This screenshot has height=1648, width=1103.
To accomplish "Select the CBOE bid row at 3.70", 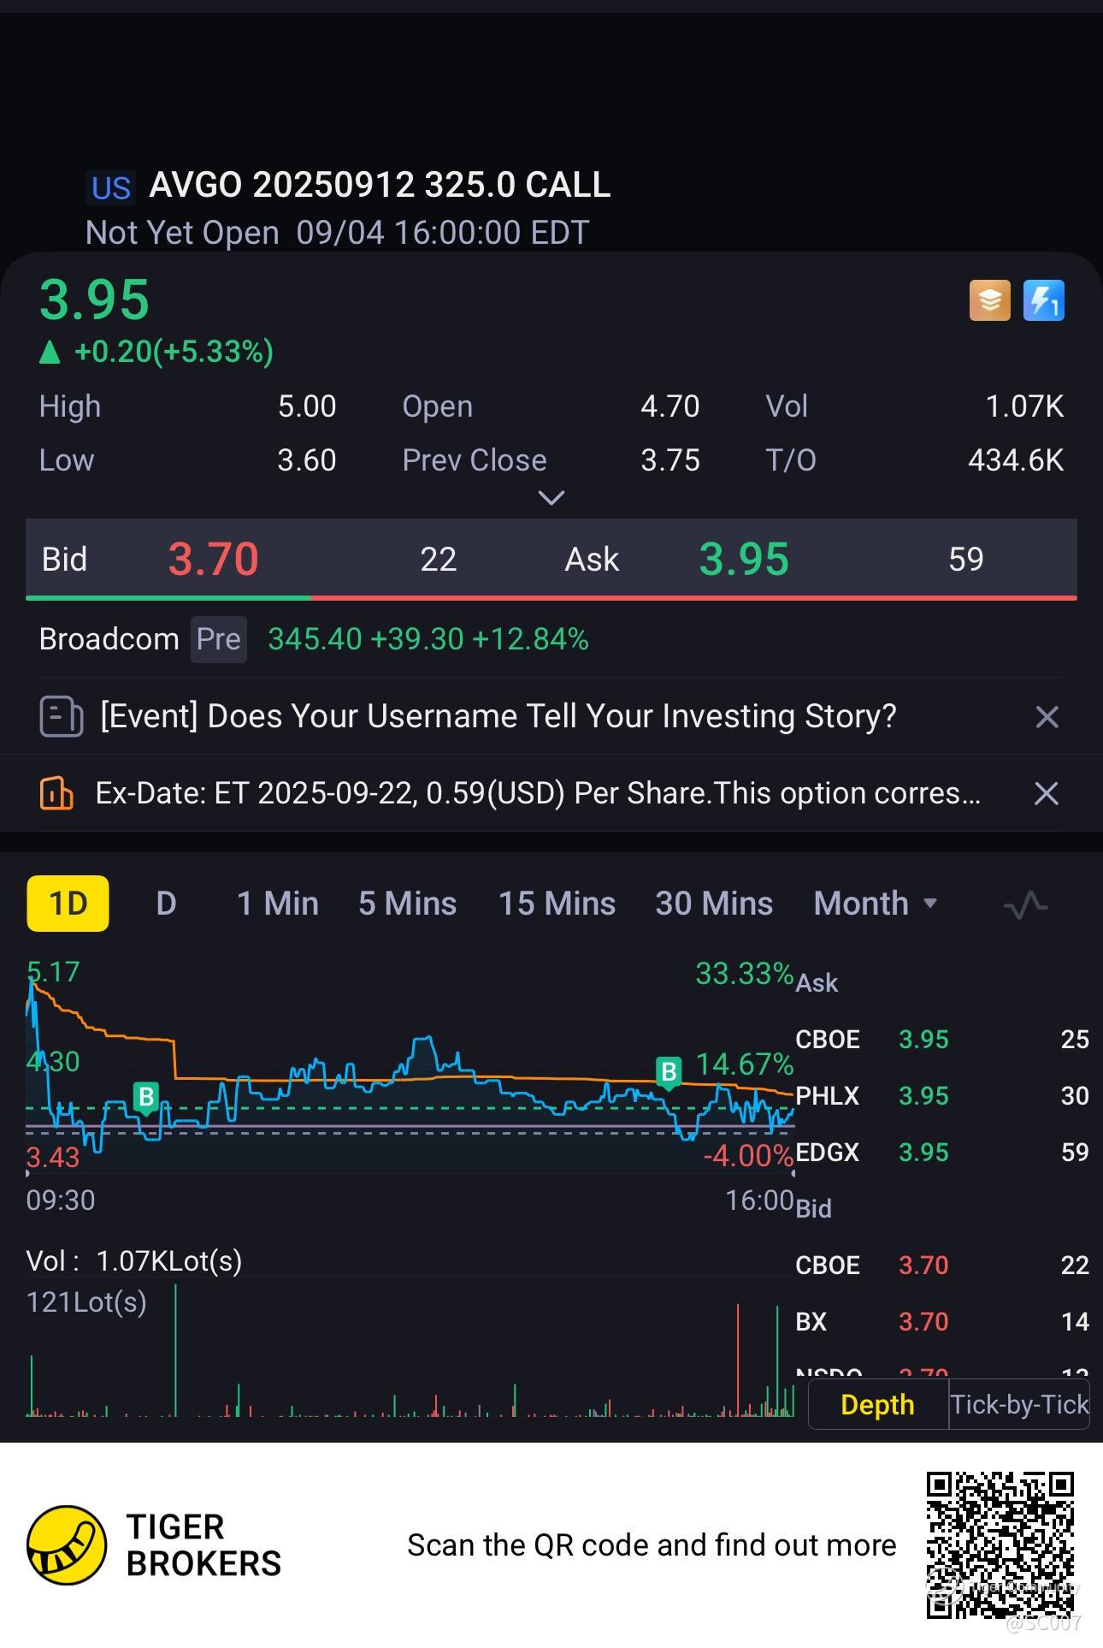I will pyautogui.click(x=942, y=1266).
